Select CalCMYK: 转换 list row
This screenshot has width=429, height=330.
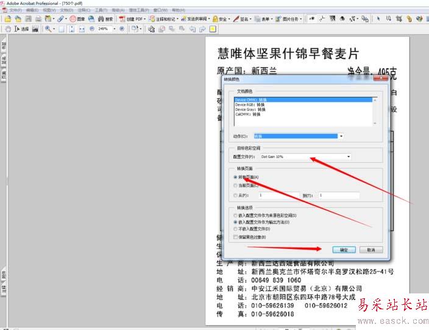pyautogui.click(x=303, y=114)
